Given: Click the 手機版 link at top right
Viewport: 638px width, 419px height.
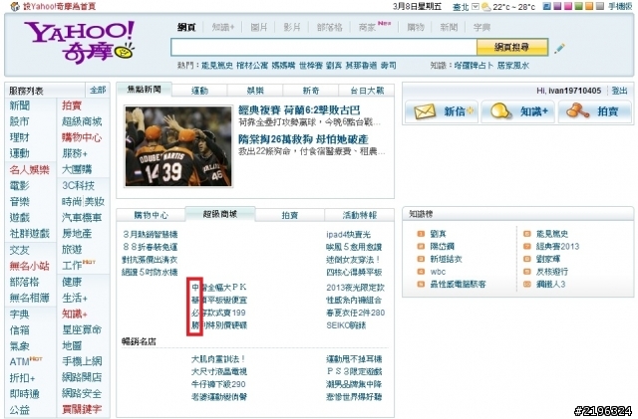Looking at the screenshot, I should pos(620,7).
